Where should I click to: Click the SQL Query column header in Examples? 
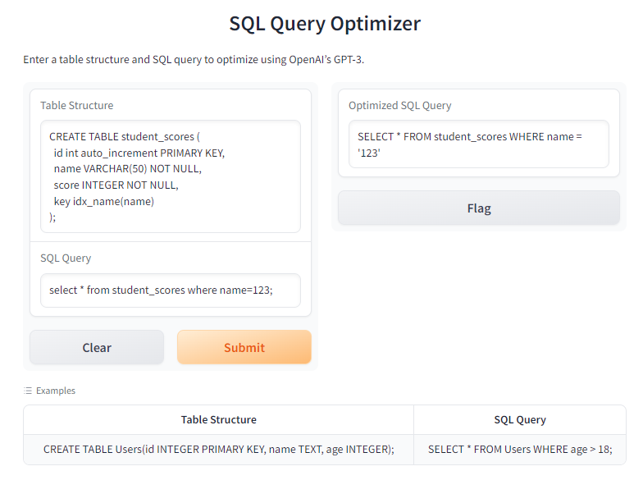520,419
